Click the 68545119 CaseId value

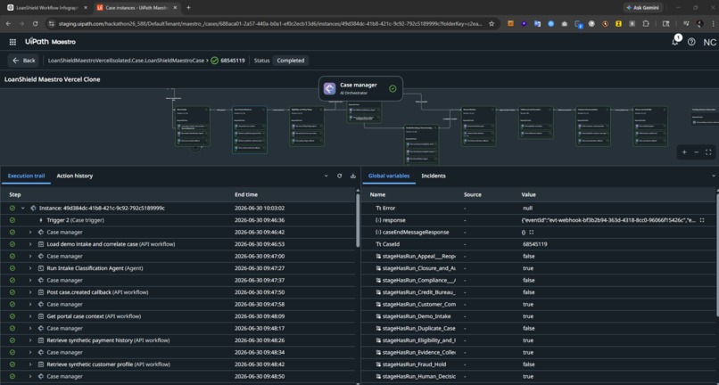point(534,244)
